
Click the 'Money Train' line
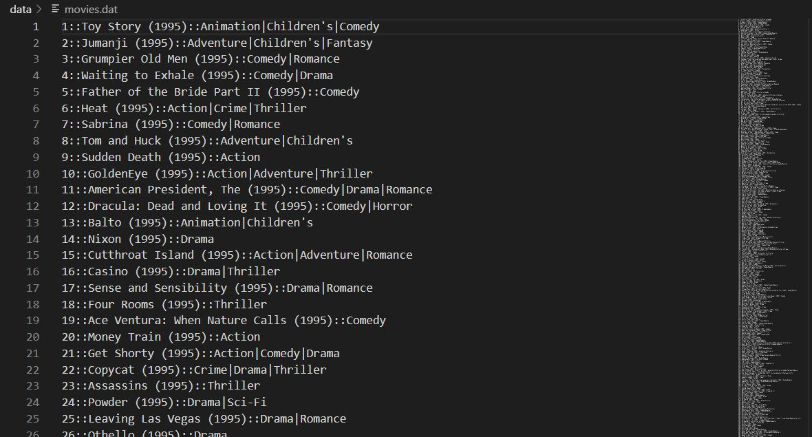(x=161, y=337)
